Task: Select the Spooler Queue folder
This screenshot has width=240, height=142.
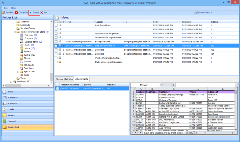Action: pyautogui.click(x=27, y=28)
